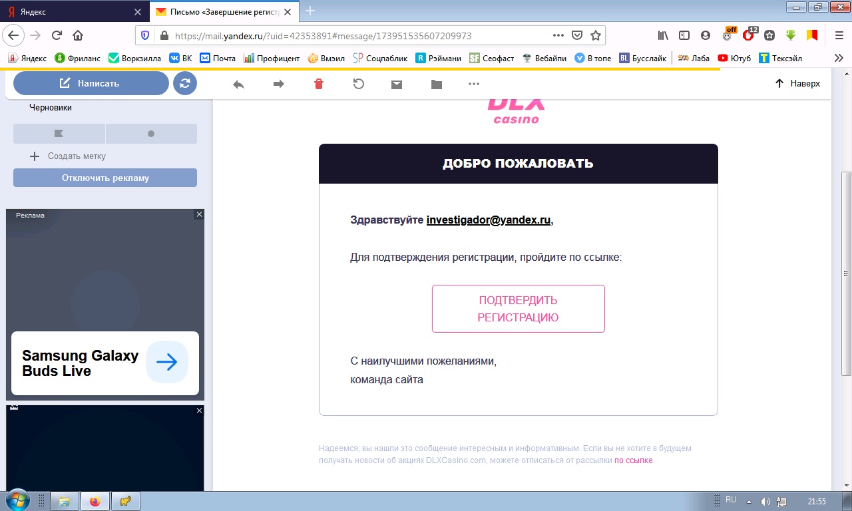
Task: Open the ВК bookmark
Action: 181,58
